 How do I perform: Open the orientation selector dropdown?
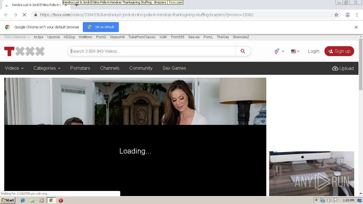pos(279,51)
